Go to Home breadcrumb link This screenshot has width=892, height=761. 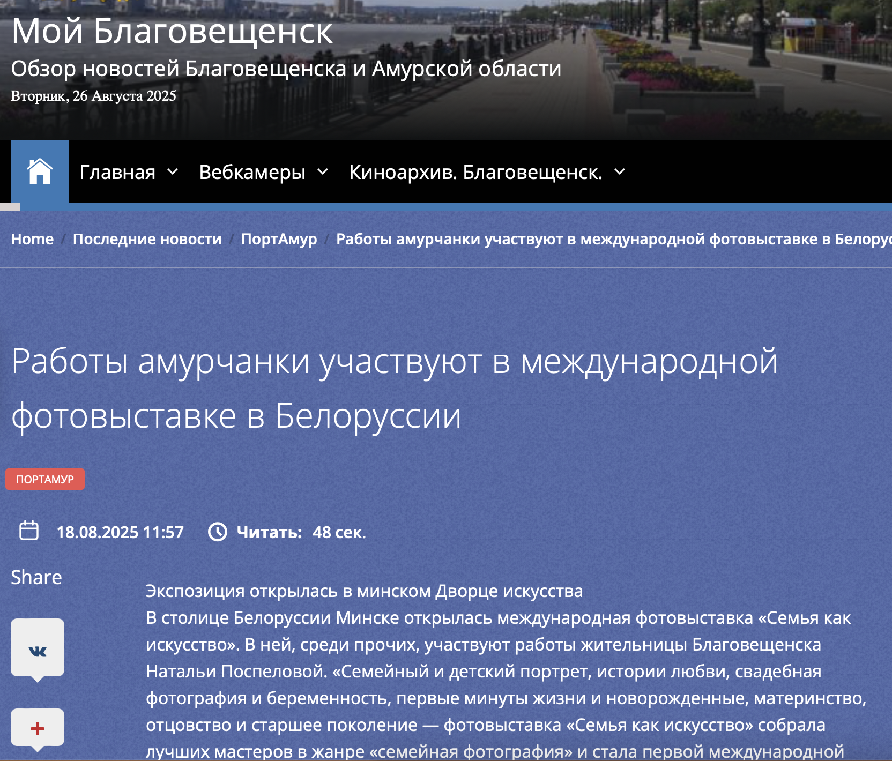tap(32, 239)
